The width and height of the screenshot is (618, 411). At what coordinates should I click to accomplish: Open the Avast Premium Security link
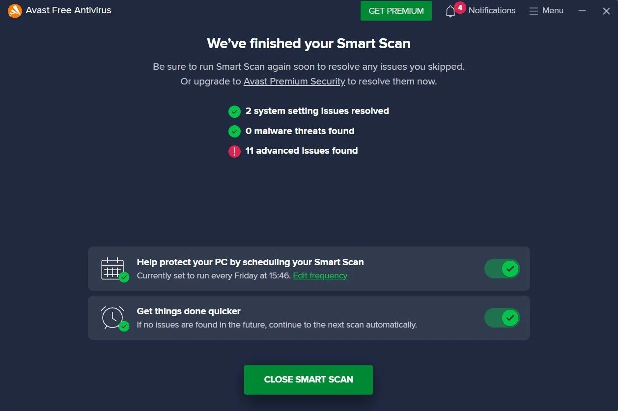coord(294,81)
